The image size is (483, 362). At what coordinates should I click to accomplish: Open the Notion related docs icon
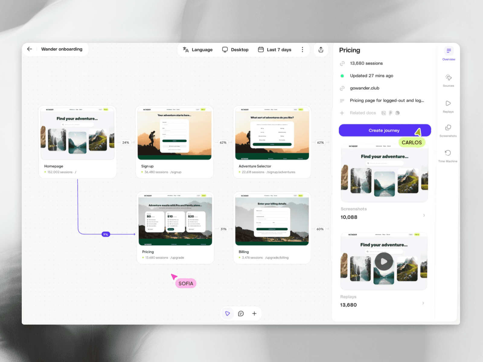click(x=384, y=113)
